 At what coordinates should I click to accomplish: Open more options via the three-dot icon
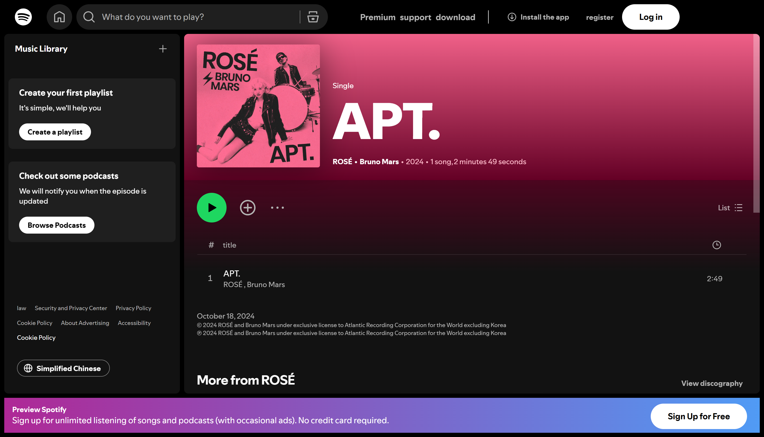(x=277, y=207)
